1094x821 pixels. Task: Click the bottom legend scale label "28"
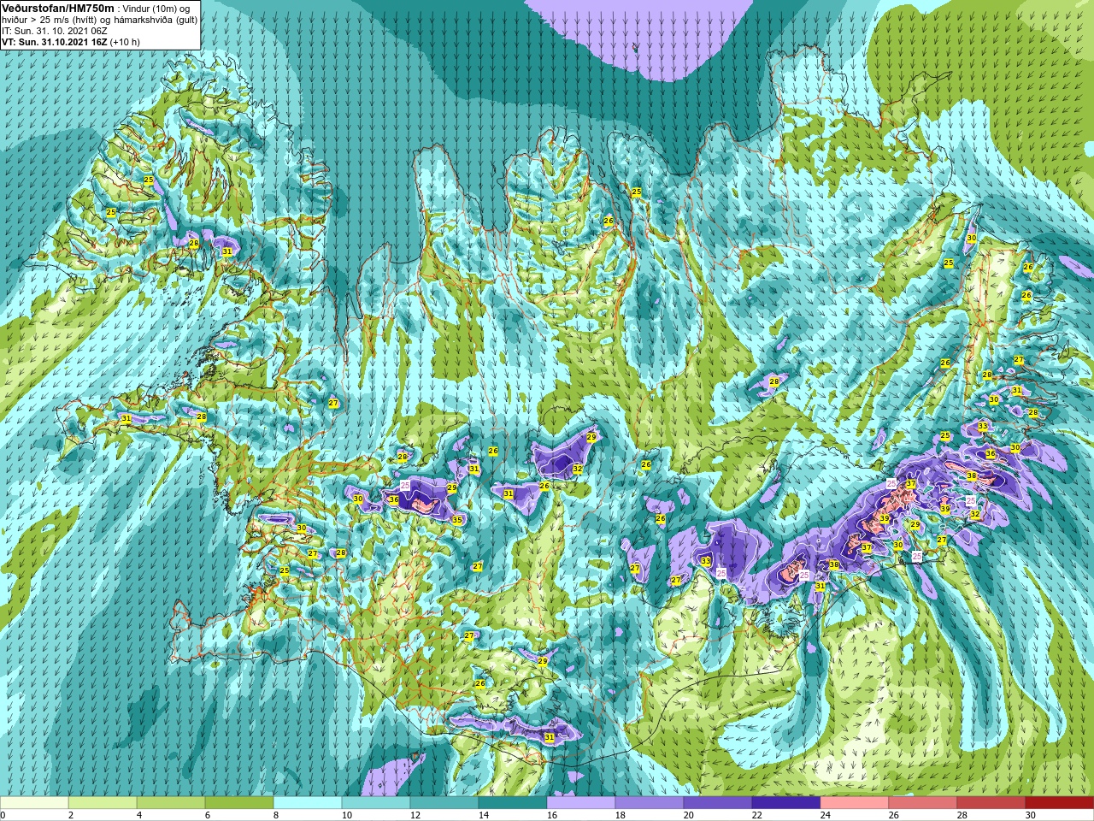pyautogui.click(x=962, y=815)
